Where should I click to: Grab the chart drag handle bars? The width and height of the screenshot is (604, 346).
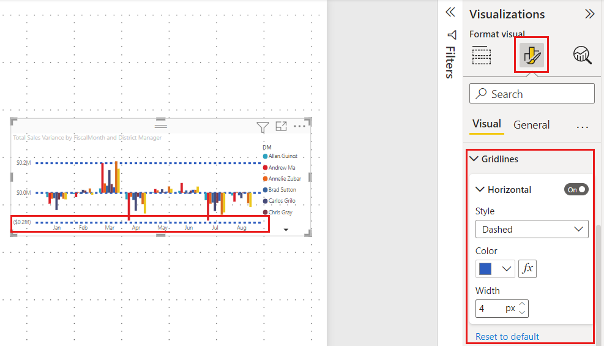(x=160, y=126)
